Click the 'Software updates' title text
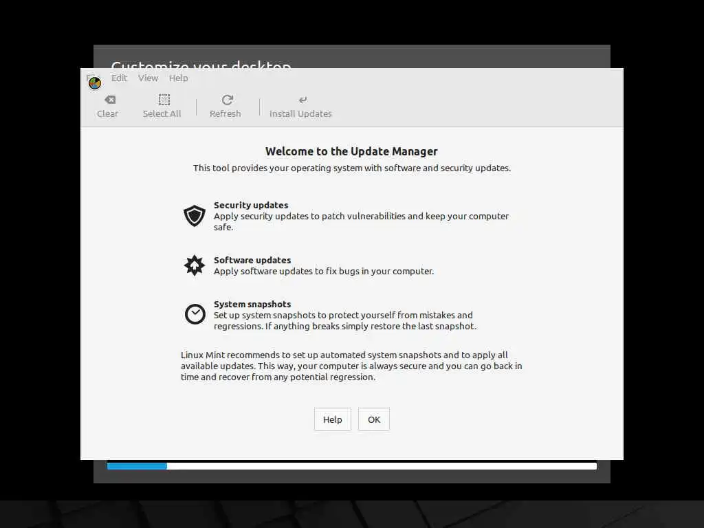Screen dimensions: 704x528 (252, 260)
